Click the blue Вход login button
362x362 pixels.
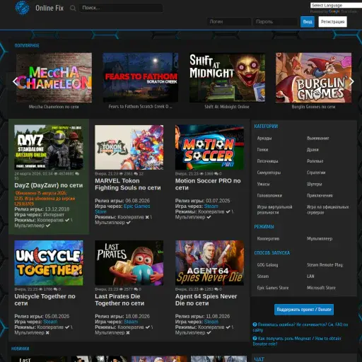click(308, 22)
